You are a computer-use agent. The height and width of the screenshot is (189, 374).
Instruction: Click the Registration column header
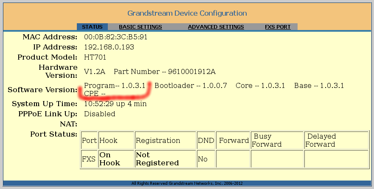[x=165, y=140]
